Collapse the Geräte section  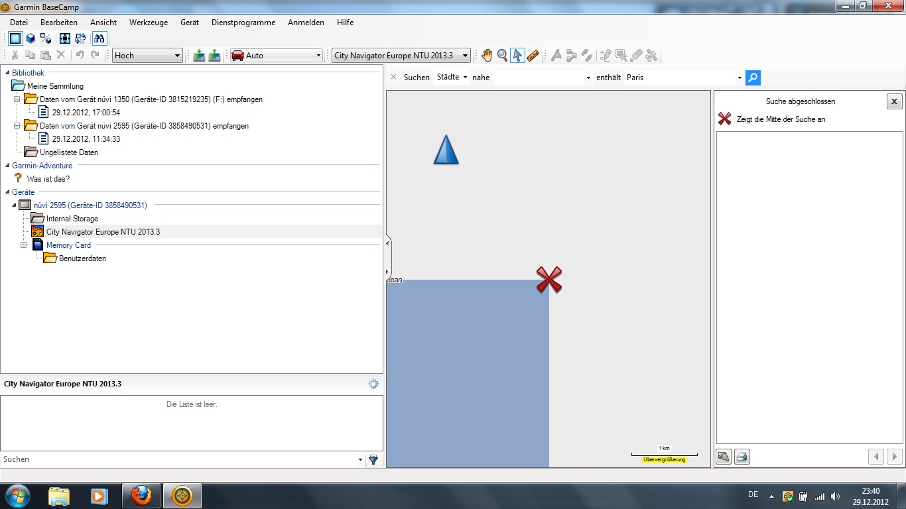pyautogui.click(x=7, y=192)
